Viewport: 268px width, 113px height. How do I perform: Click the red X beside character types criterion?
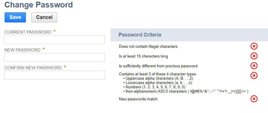254,75
